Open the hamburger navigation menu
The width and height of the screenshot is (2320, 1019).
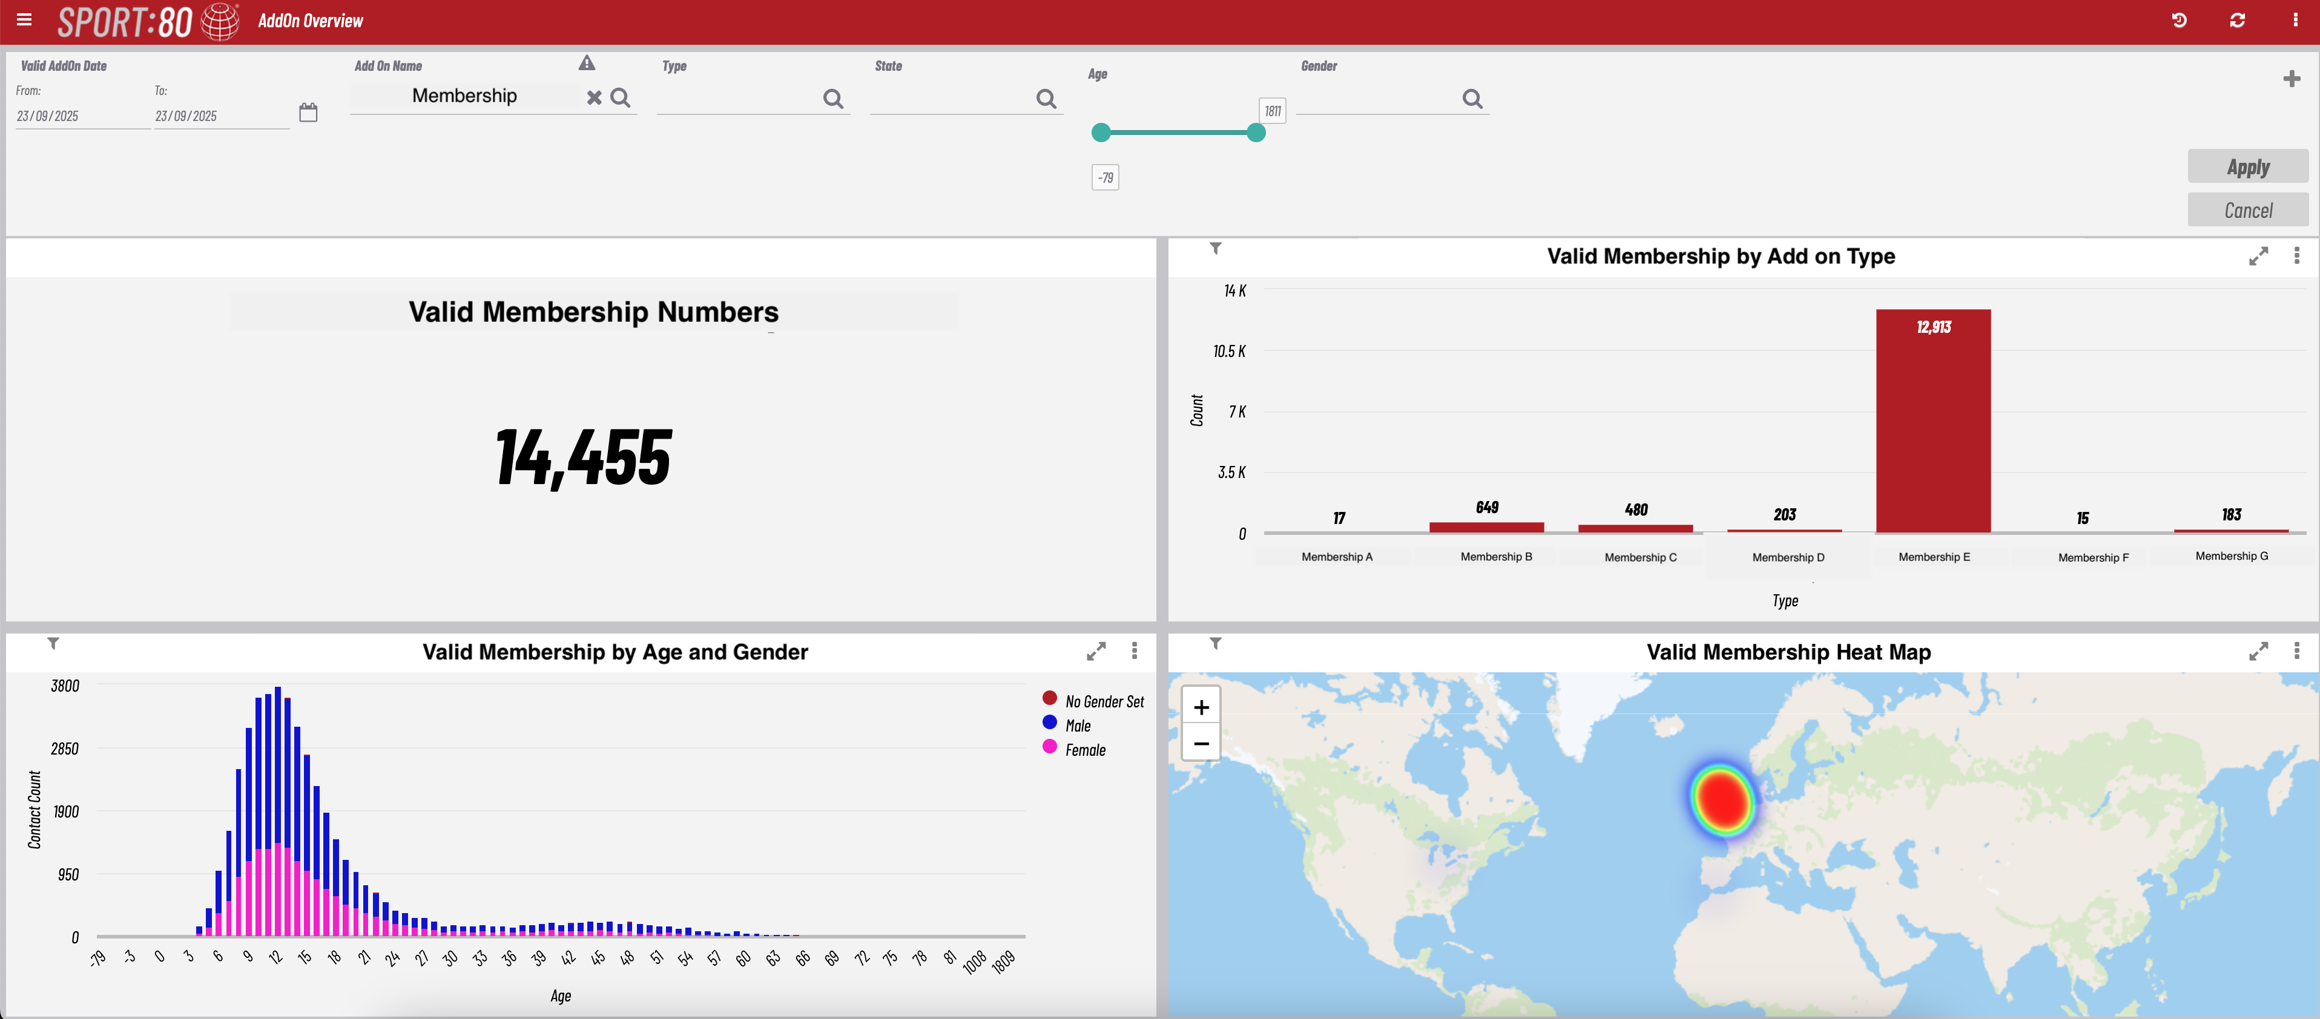pyautogui.click(x=24, y=20)
